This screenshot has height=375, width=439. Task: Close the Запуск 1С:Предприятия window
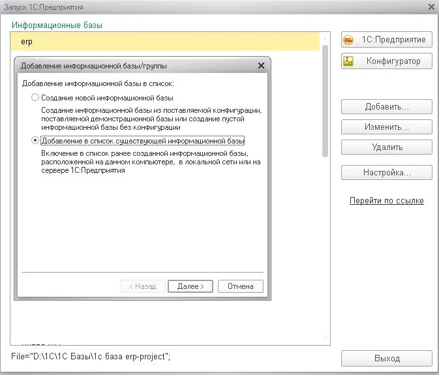tap(431, 7)
